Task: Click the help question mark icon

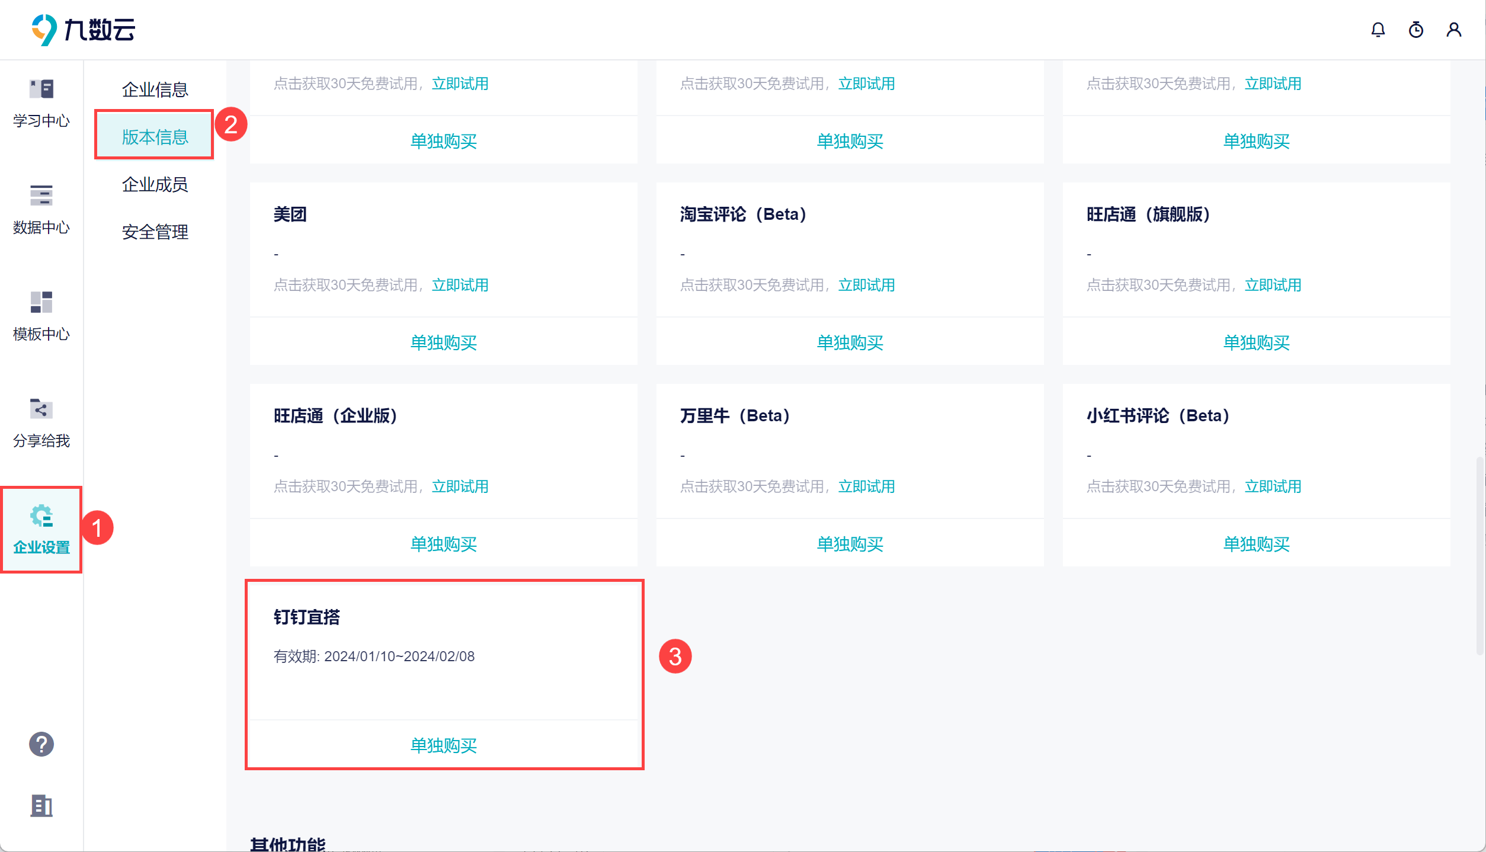Action: pos(41,744)
